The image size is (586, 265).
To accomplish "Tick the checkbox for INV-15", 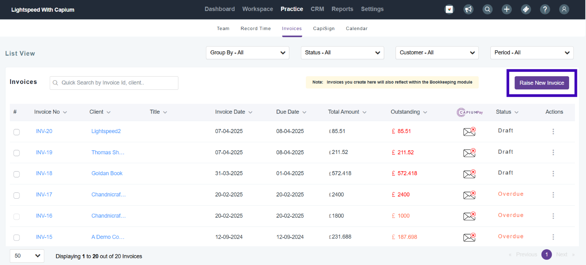I will coord(16,238).
